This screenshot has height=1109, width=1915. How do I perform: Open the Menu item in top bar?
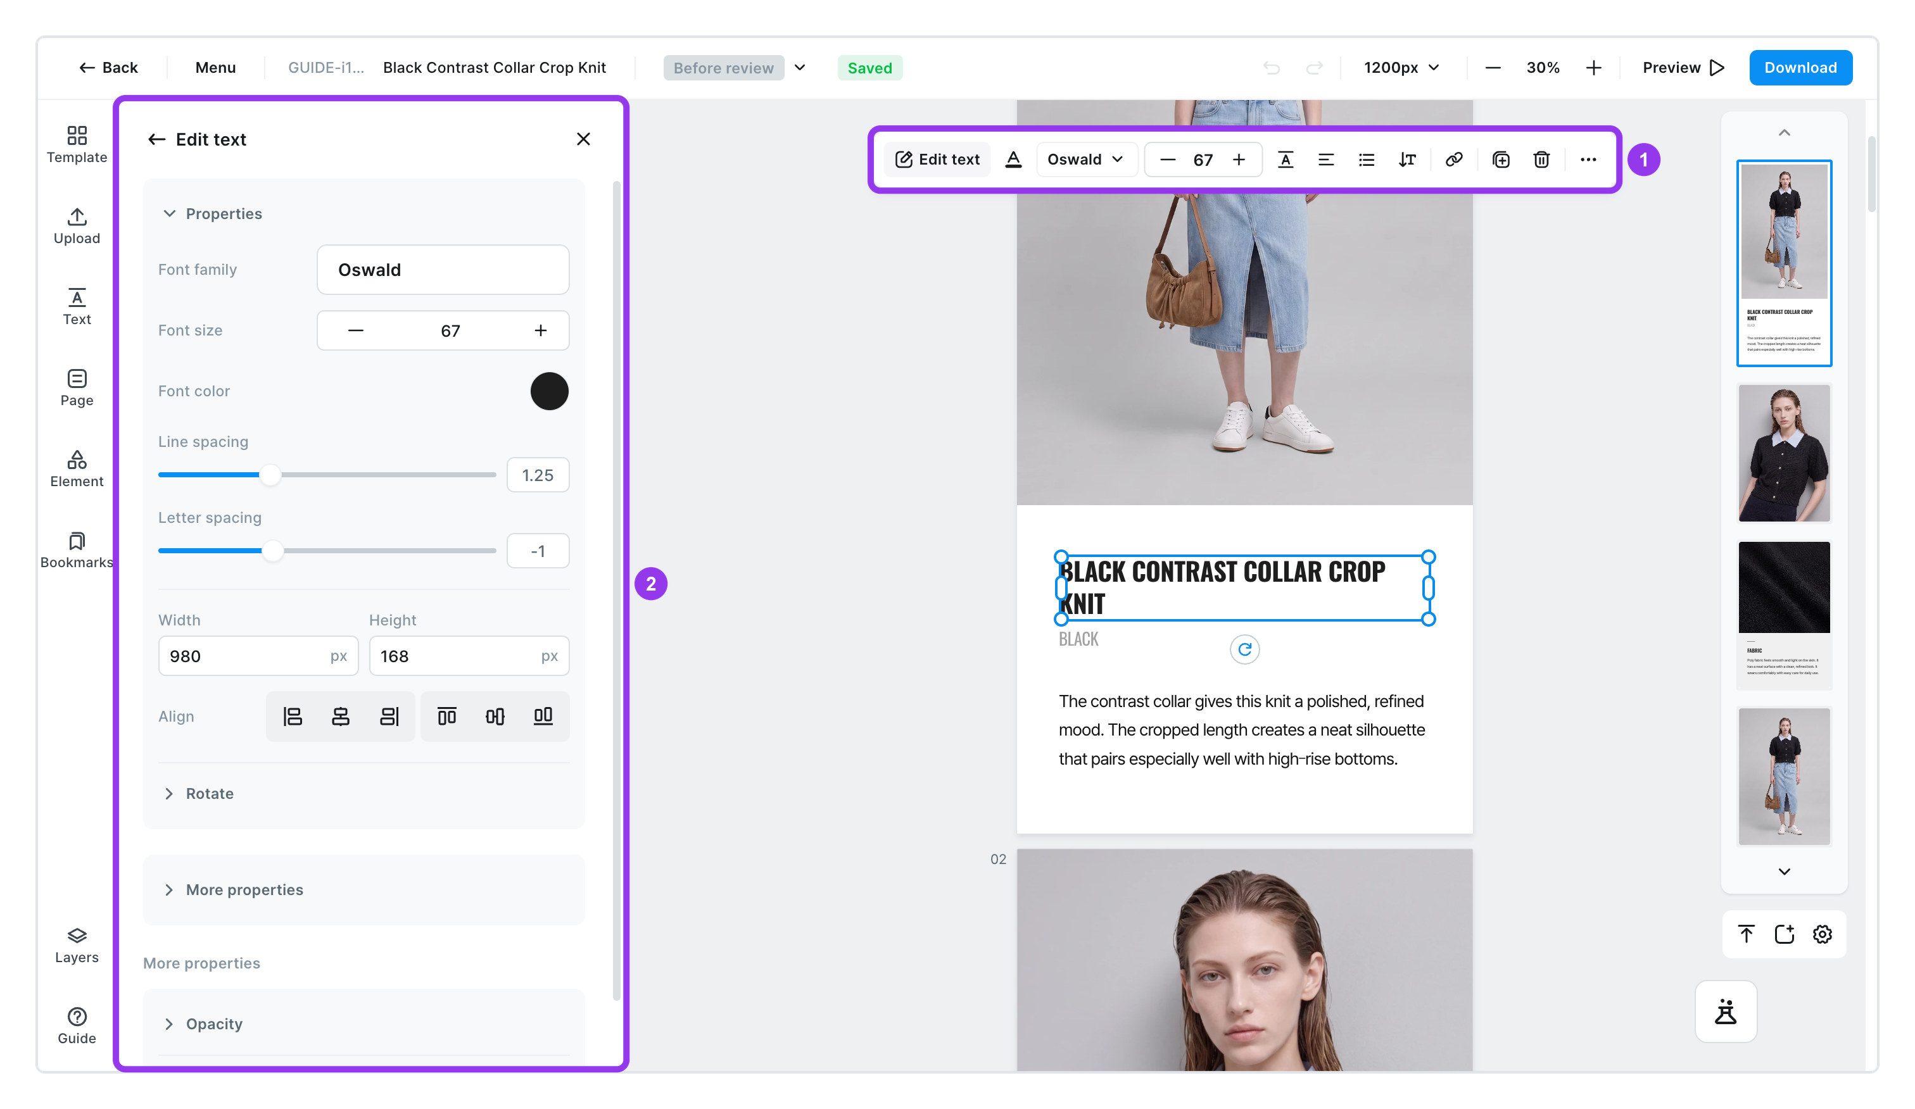[216, 68]
